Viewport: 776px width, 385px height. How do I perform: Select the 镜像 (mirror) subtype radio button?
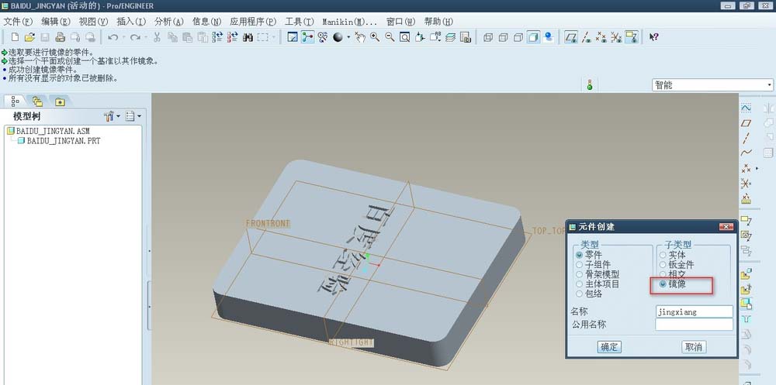[x=663, y=284]
